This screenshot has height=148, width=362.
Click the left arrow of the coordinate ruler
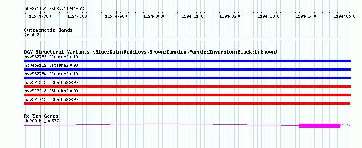point(25,13)
